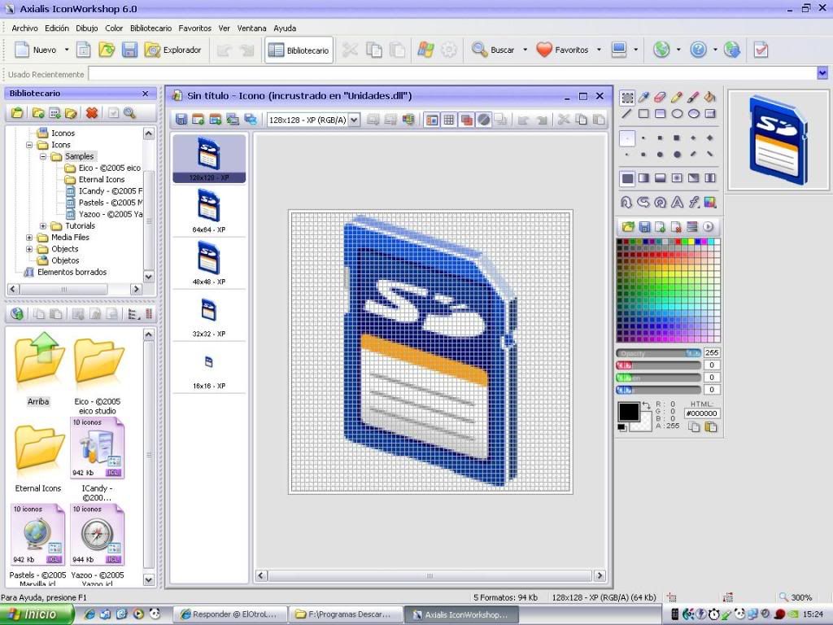This screenshot has width=833, height=625.
Task: Open the Archivo menu
Action: pos(24,28)
